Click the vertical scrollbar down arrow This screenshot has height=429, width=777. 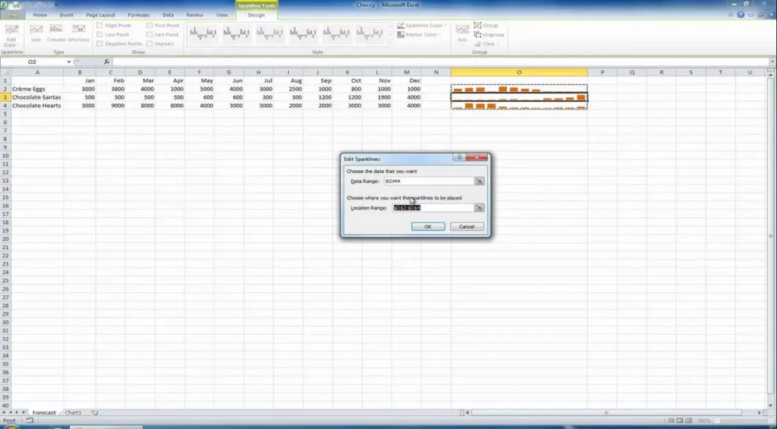coord(772,404)
